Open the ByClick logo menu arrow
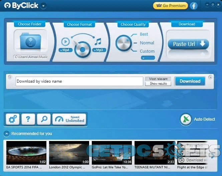This screenshot has height=176, width=222. point(43,6)
